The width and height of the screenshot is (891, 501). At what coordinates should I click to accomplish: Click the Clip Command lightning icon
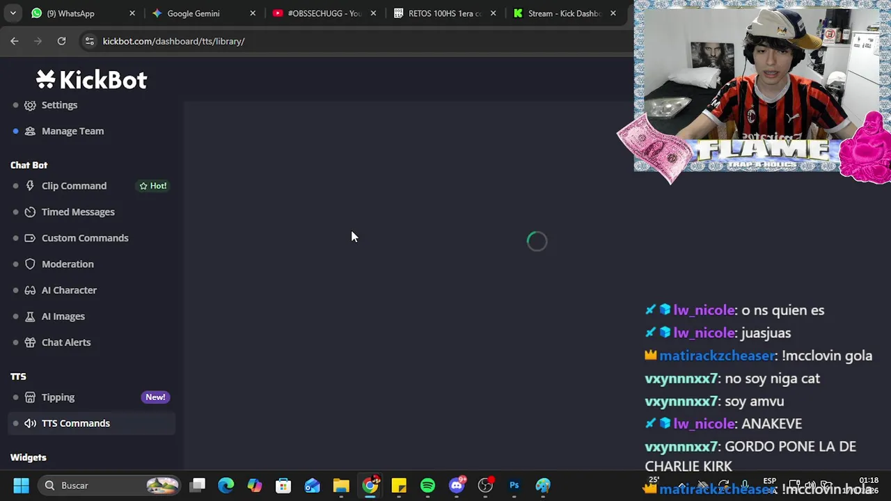click(x=30, y=186)
